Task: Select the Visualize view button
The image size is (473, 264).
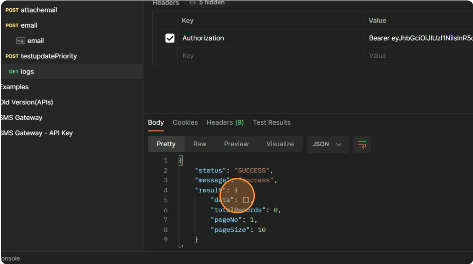Action: point(280,144)
